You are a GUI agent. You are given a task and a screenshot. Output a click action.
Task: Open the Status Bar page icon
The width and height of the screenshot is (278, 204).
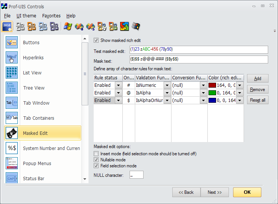click(x=12, y=178)
